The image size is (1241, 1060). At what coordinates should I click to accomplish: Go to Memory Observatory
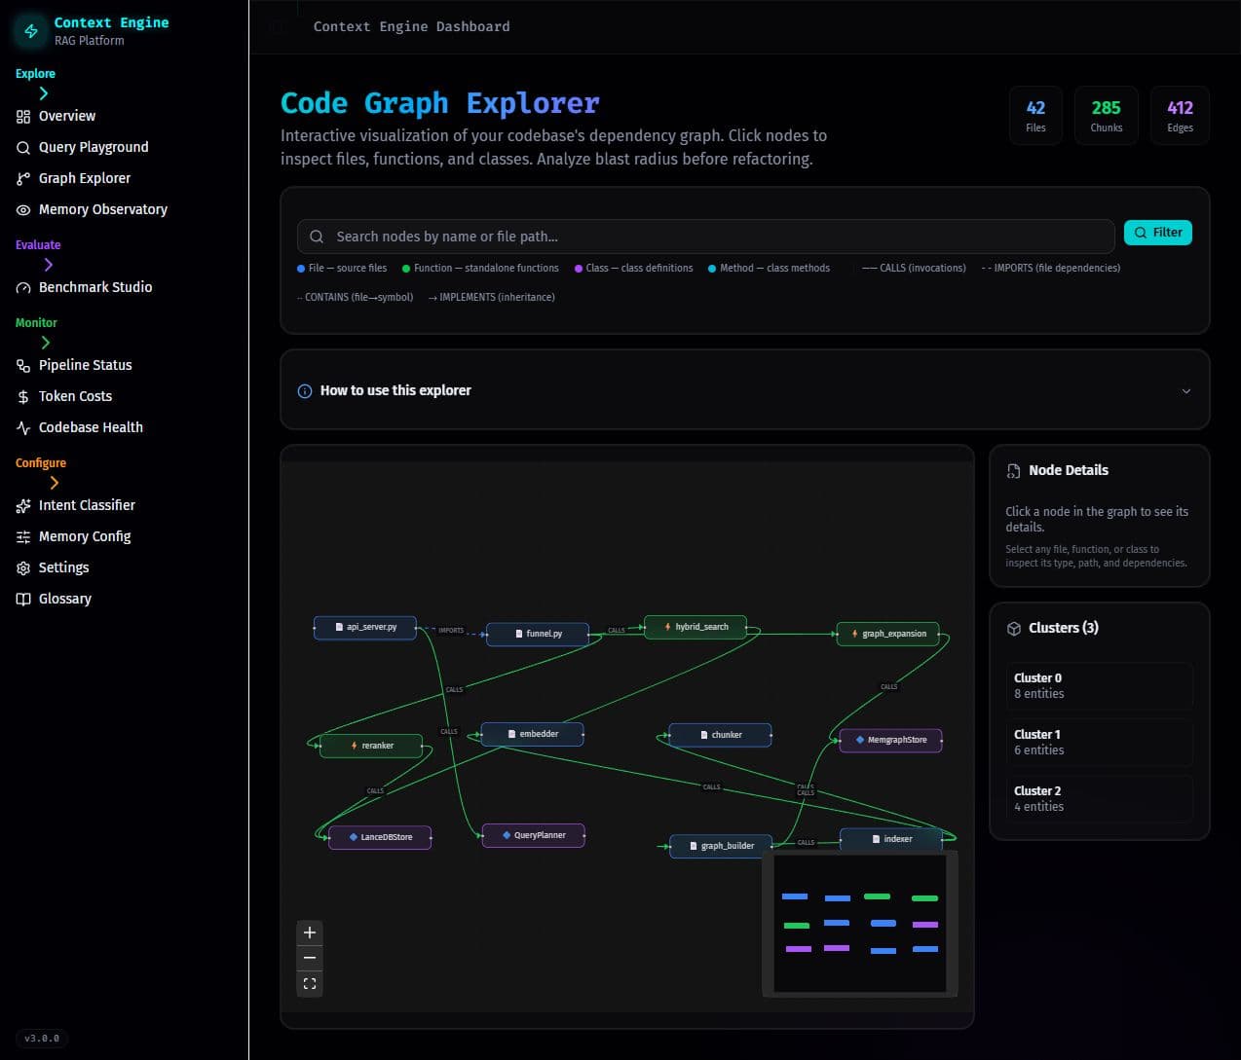coord(102,209)
